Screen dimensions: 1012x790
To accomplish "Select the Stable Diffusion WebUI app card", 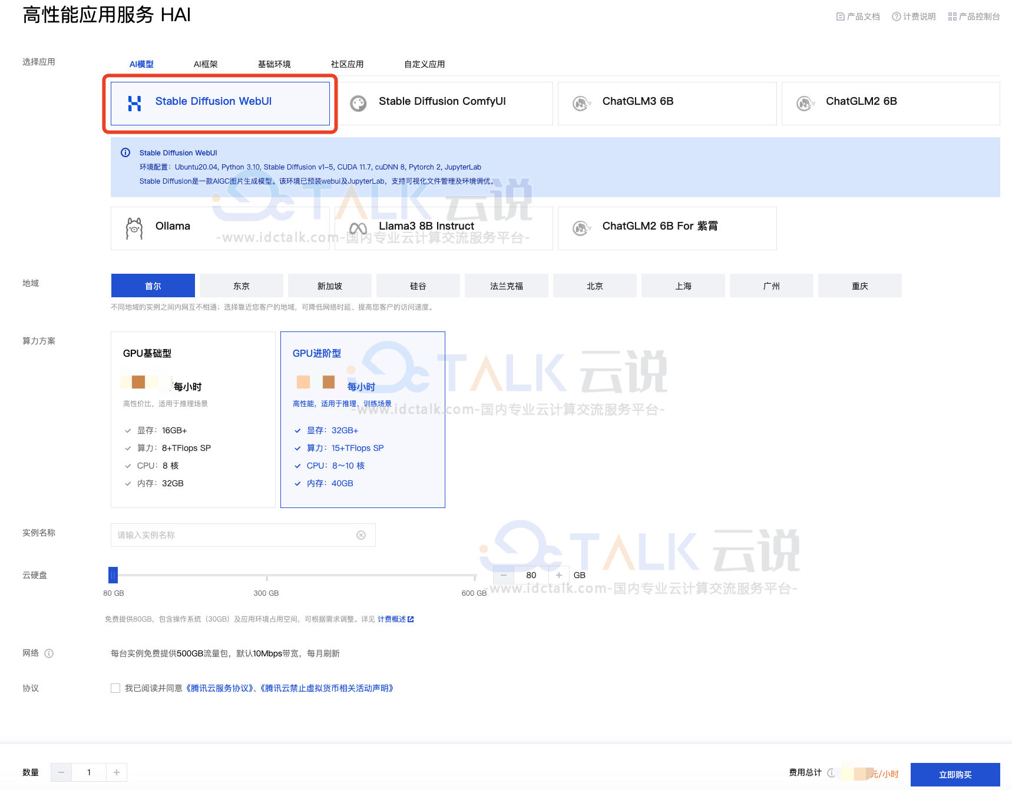I will point(220,104).
